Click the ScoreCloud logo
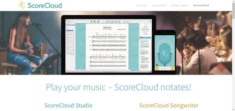This screenshot has width=235, height=111. click(x=40, y=5)
